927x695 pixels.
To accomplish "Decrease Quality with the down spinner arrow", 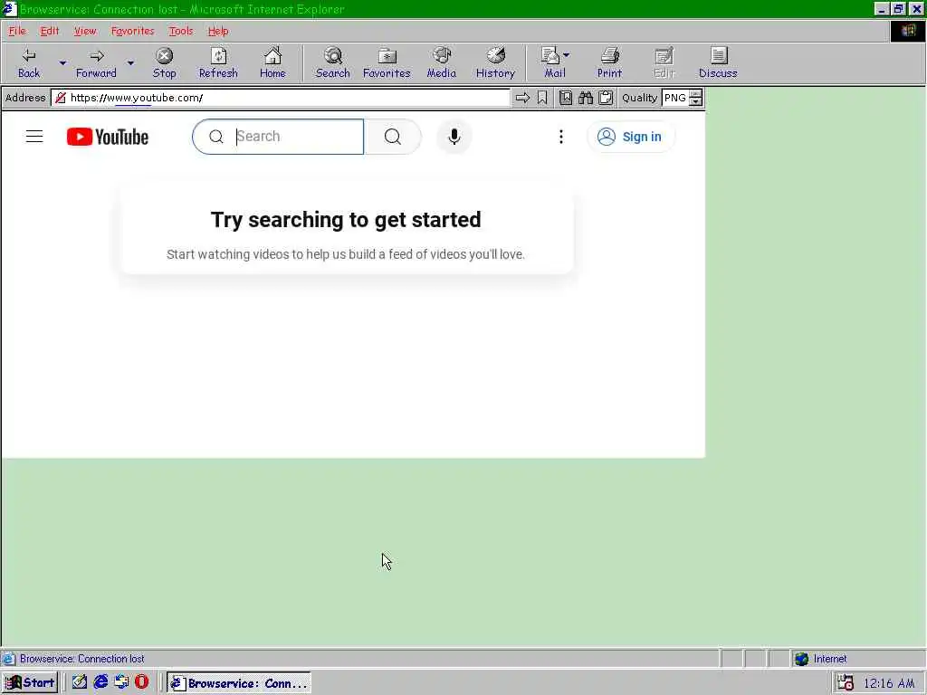I will coord(696,101).
